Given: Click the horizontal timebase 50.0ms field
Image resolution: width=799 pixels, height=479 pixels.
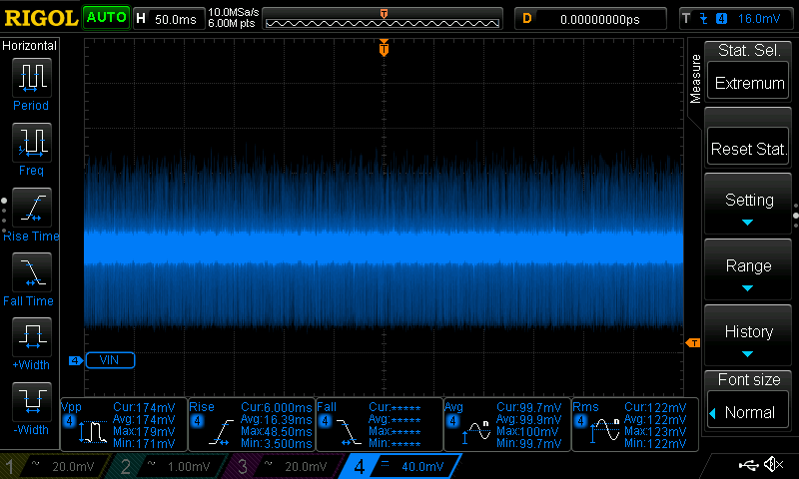Looking at the screenshot, I should click(169, 19).
